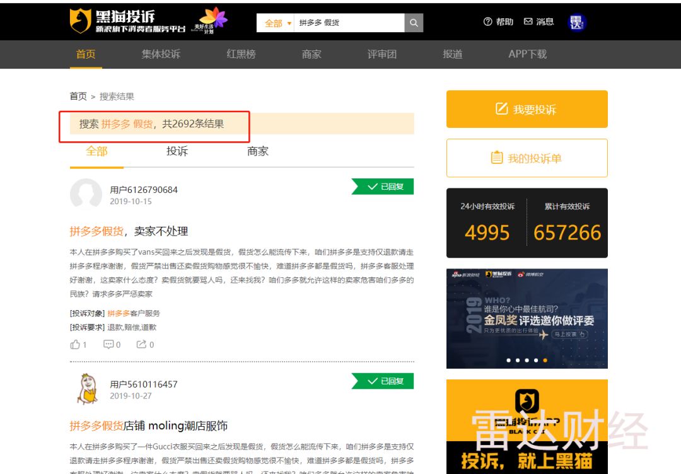Screen dimensions: 681x474
Task: Open 集体投诉 in navigation
Action: (x=161, y=54)
